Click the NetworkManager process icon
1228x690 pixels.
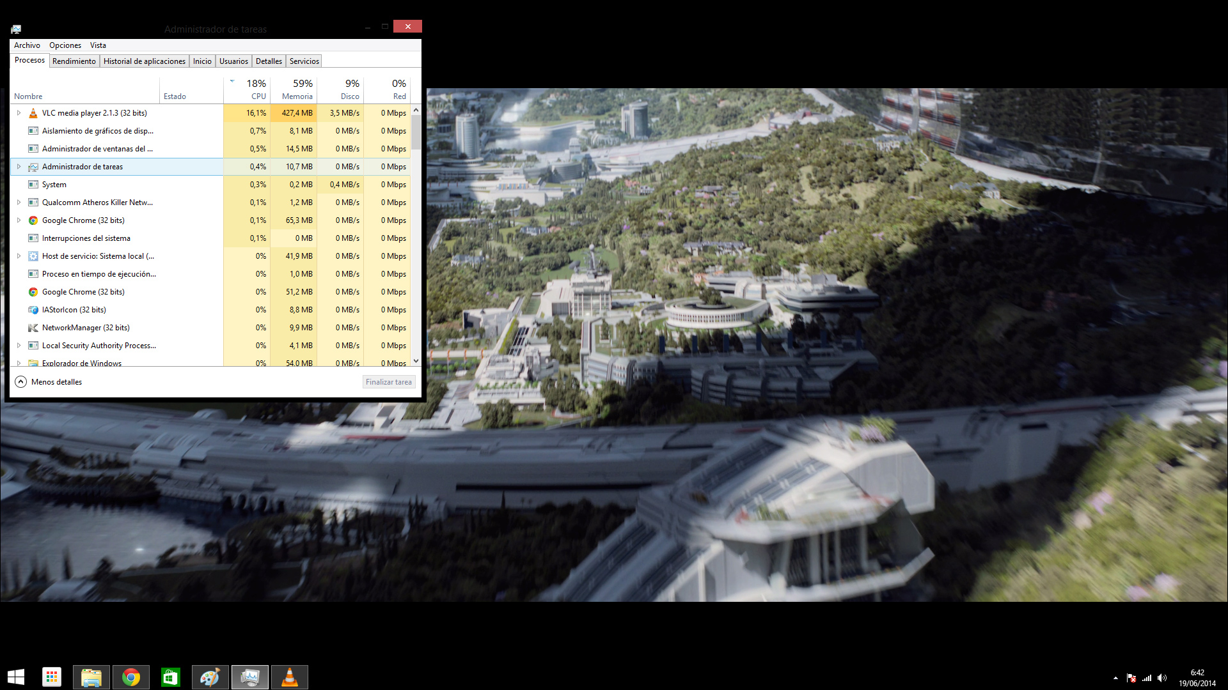(x=33, y=328)
